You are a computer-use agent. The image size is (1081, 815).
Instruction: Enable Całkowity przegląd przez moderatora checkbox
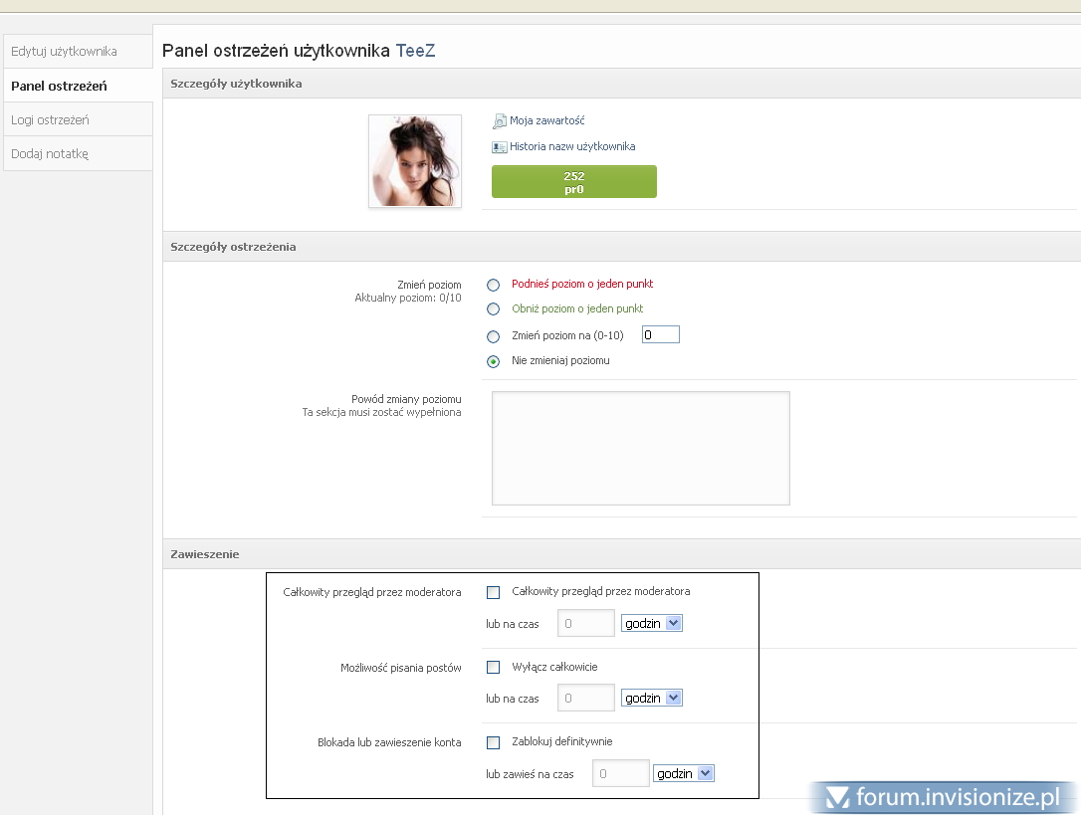[x=494, y=592]
